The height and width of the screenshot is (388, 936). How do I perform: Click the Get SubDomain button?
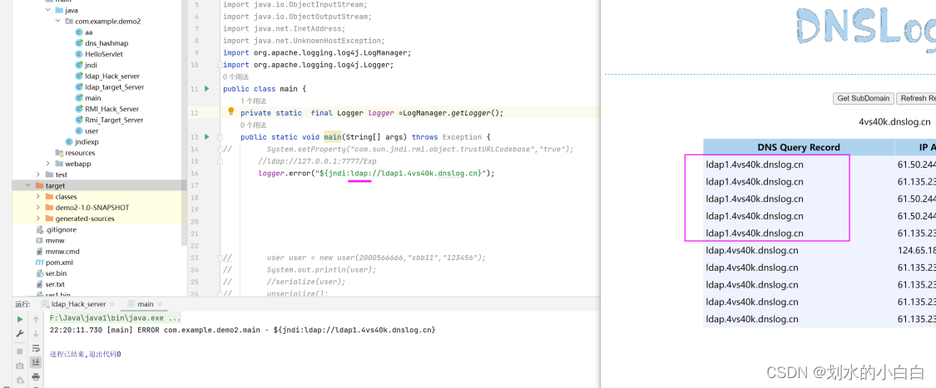click(x=864, y=98)
